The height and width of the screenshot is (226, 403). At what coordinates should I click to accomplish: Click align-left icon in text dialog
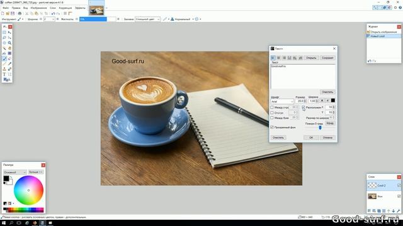point(273,58)
